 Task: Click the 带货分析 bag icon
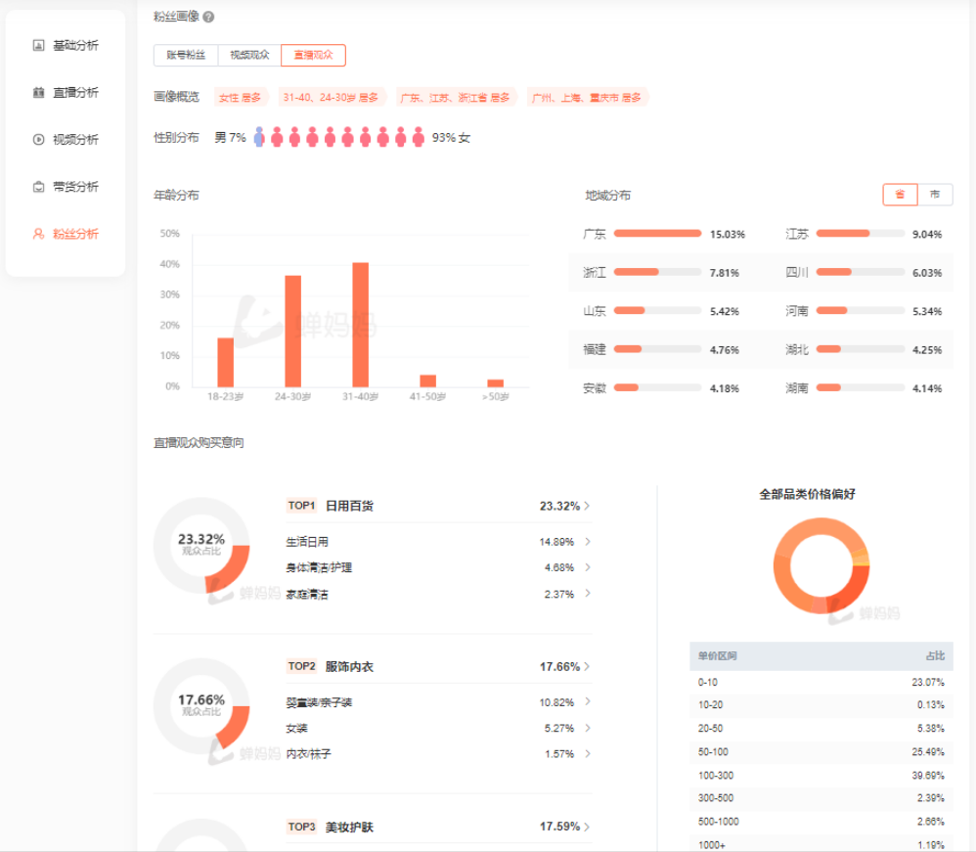tap(38, 187)
